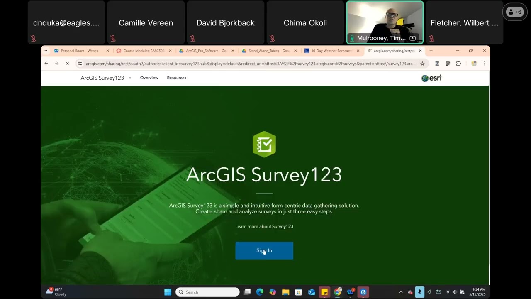
Task: Open the tab search dropdown arrow
Action: (46, 51)
